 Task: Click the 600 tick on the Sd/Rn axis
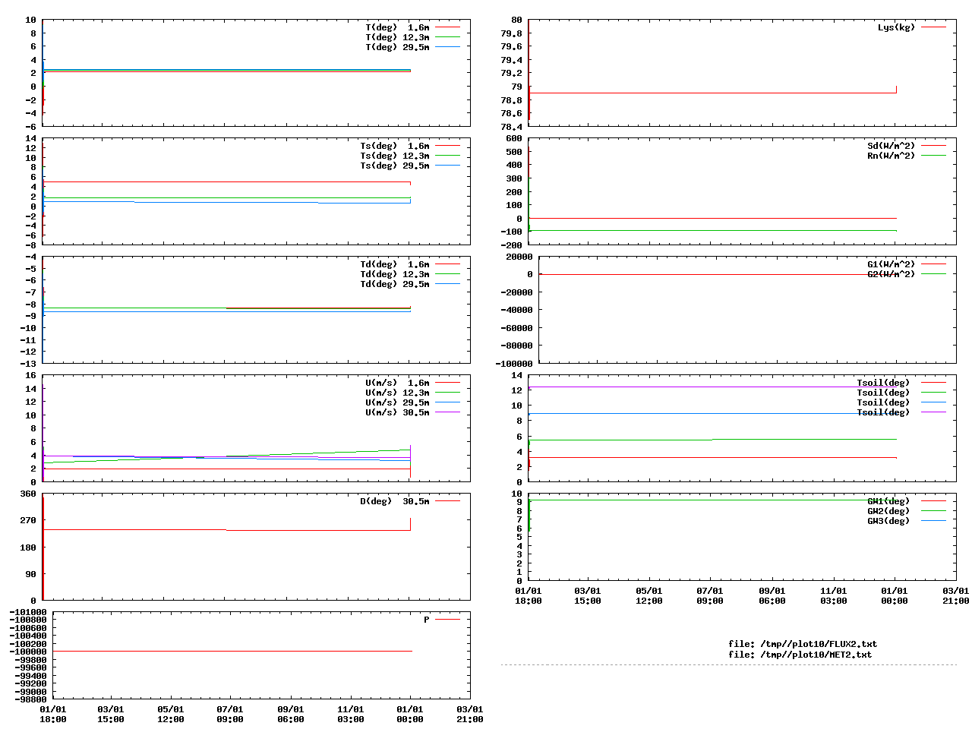[514, 138]
